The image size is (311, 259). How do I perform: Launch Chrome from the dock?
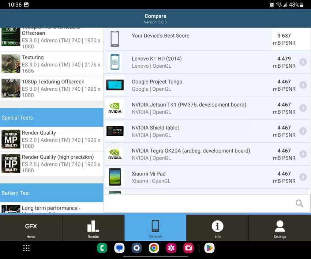point(154,248)
